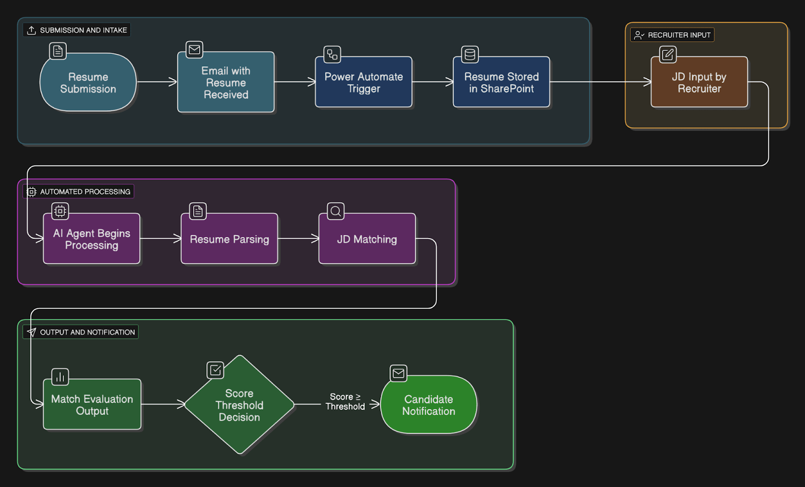Select the Automated Processing section label
805x487 pixels.
click(86, 191)
